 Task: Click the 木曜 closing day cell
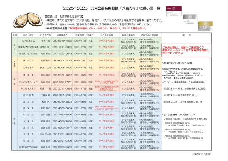click(90, 121)
